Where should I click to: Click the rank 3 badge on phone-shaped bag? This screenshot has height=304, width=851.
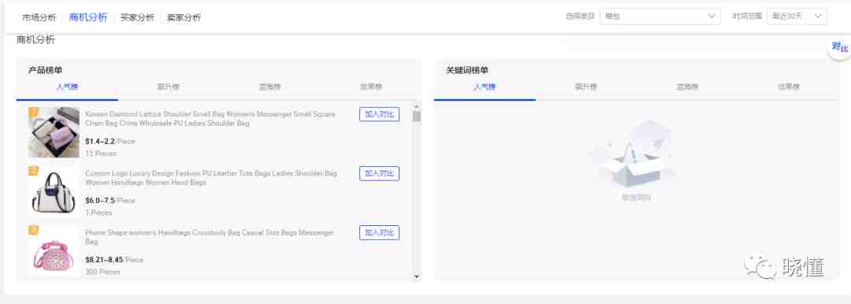pos(33,230)
